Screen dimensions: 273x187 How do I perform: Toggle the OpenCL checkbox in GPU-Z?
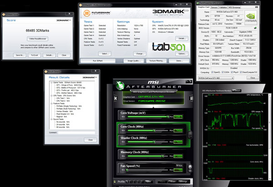pyautogui.click(x=212, y=72)
